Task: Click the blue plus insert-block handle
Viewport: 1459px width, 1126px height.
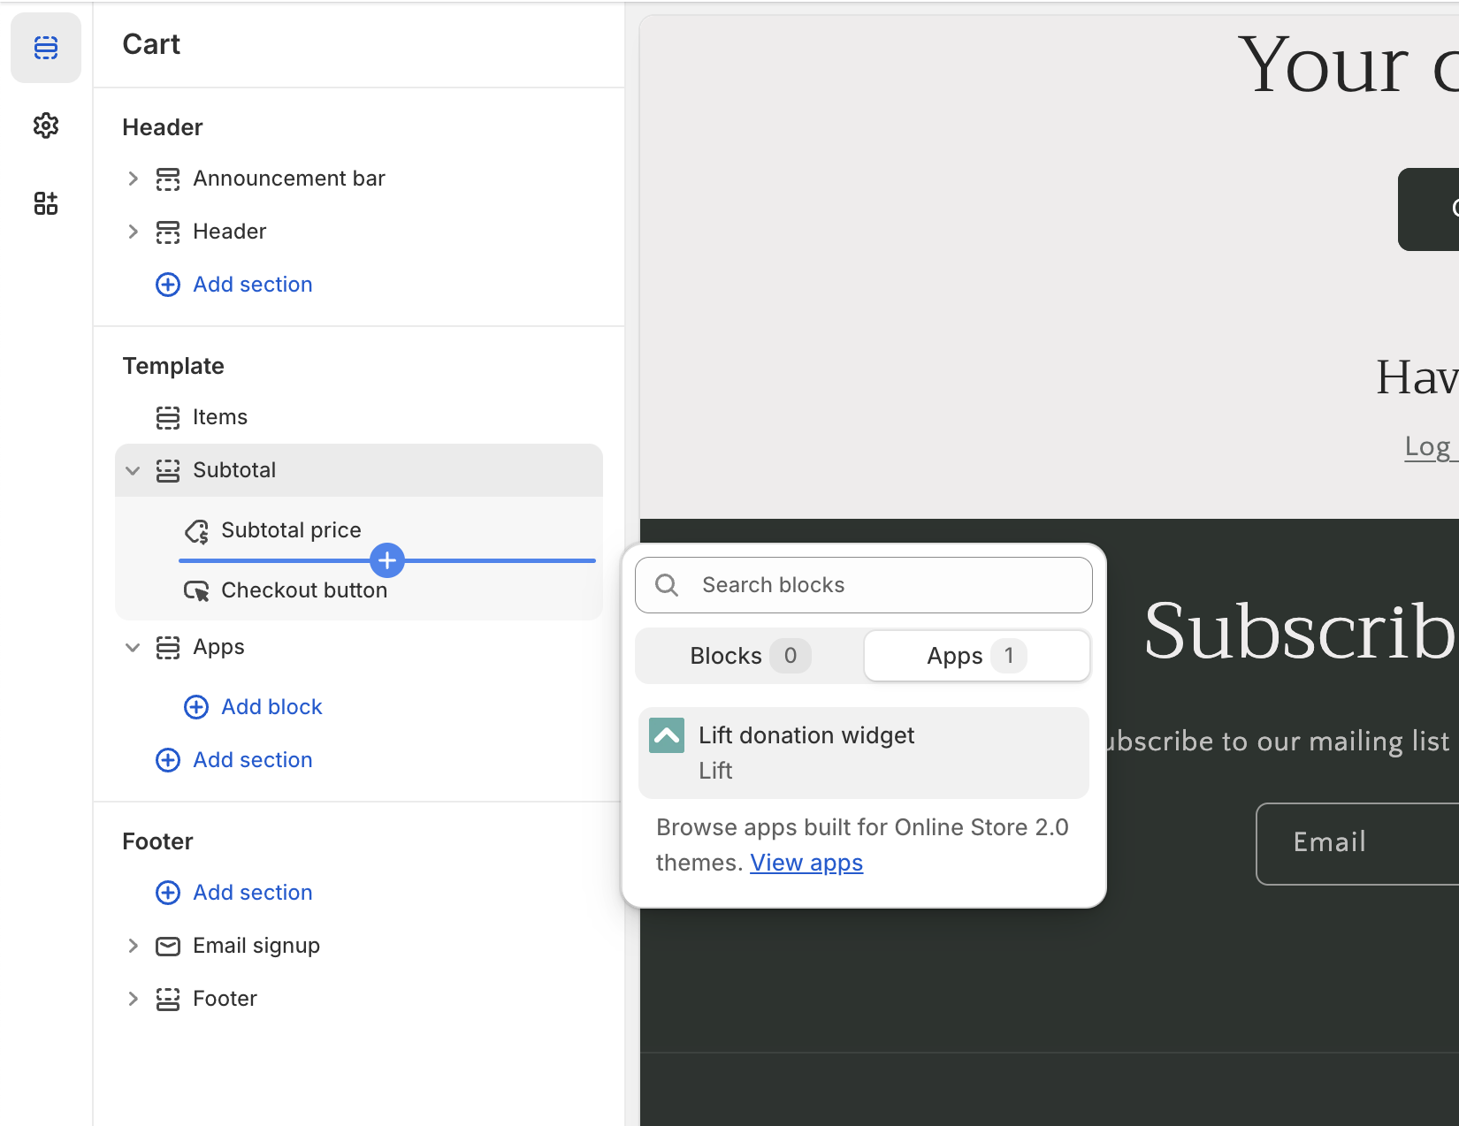Action: pyautogui.click(x=387, y=560)
